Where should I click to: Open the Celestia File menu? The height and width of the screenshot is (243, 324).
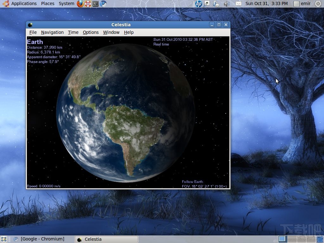(x=33, y=32)
